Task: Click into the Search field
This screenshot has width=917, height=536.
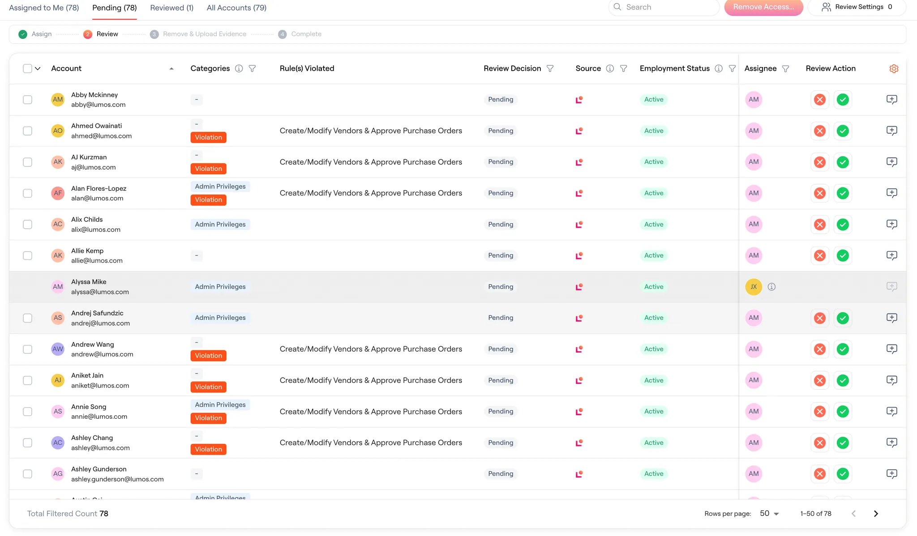Action: (664, 7)
